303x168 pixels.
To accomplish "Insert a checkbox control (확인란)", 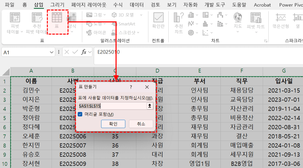I will [x=158, y=20].
